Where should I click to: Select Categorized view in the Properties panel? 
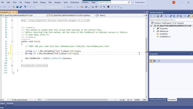pos(151,61)
